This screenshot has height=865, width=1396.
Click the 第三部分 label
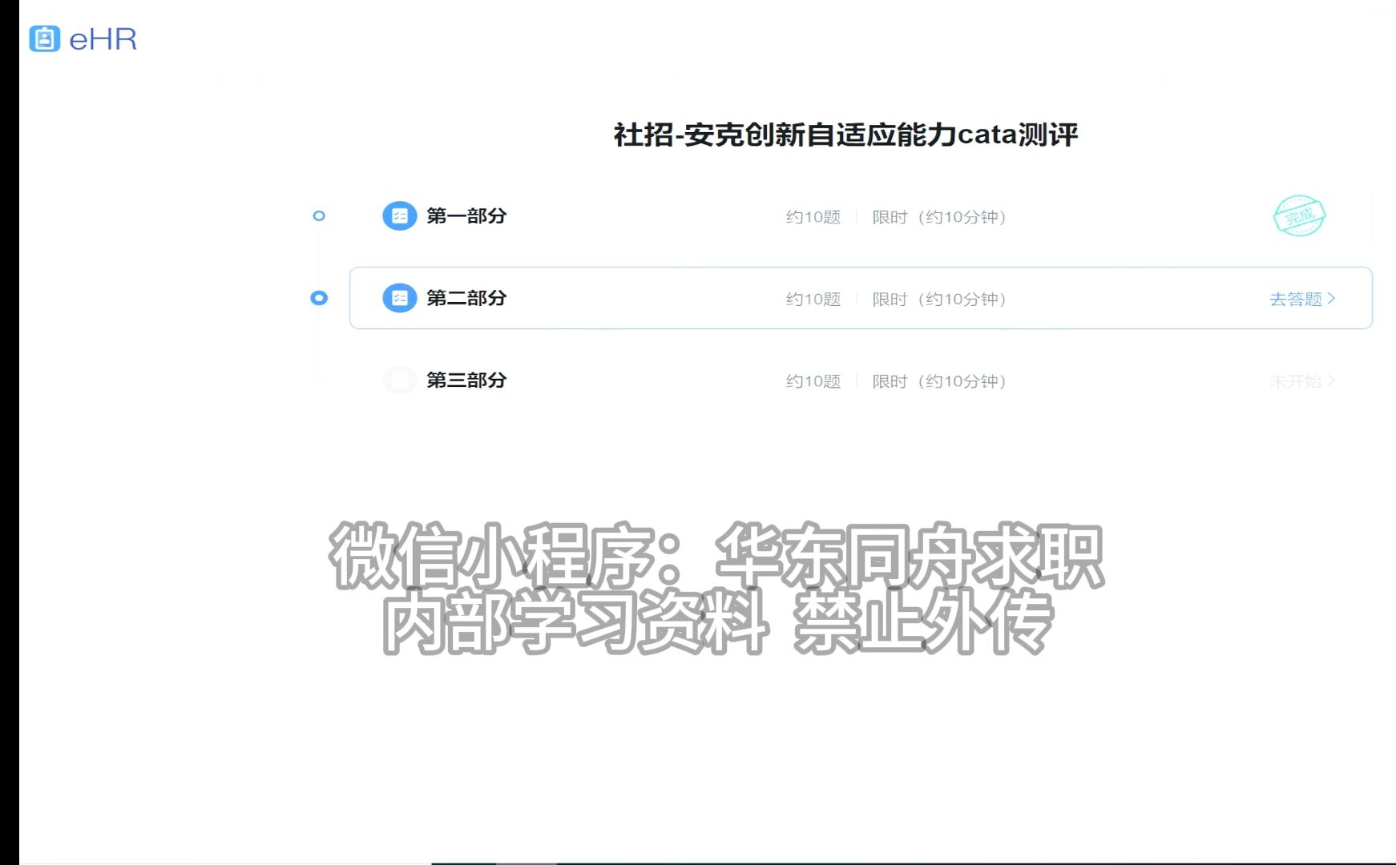click(x=466, y=380)
